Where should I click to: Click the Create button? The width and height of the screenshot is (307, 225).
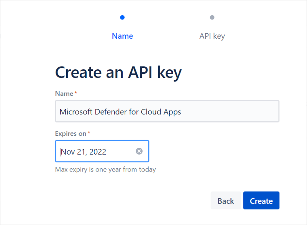[261, 200]
